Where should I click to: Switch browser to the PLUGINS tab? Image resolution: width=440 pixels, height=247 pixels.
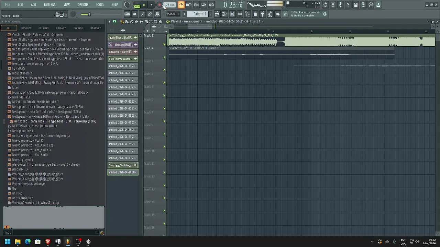[x=43, y=28]
